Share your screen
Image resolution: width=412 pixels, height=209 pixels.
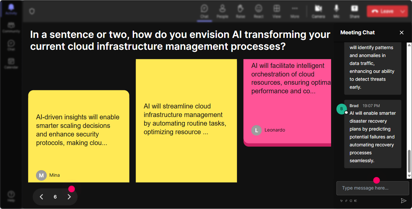pos(355,12)
